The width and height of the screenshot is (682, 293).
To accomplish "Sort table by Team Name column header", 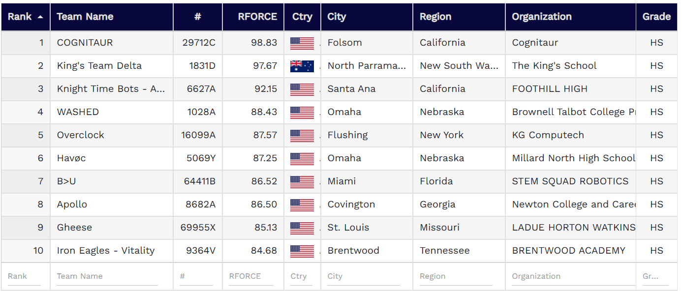I will (x=85, y=17).
